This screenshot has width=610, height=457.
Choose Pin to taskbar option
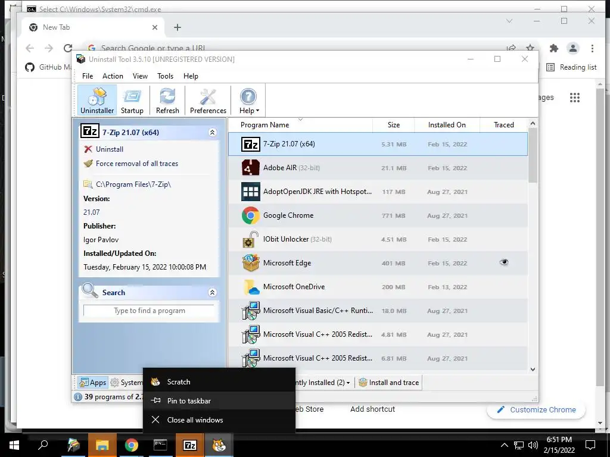(x=219, y=400)
